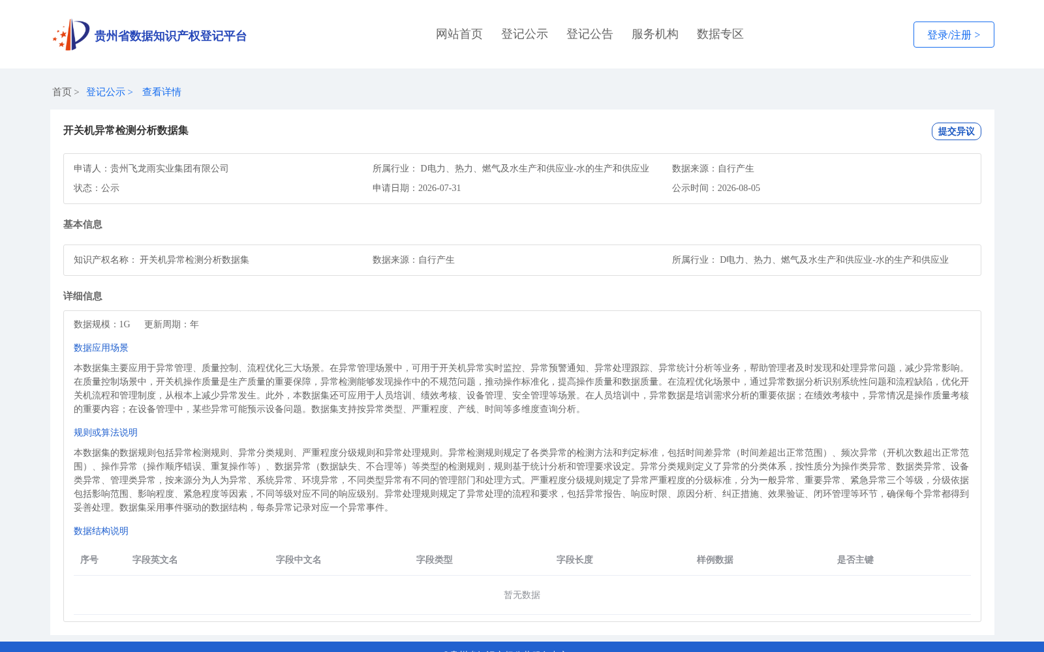Click the 知识产权名称 field in 基本信息
The height and width of the screenshot is (652, 1044).
tap(162, 259)
